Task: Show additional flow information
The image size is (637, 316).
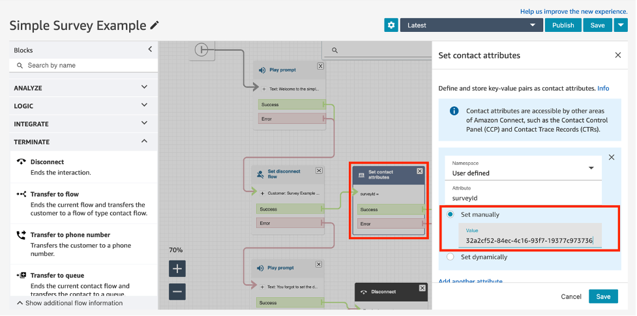Action: 70,303
